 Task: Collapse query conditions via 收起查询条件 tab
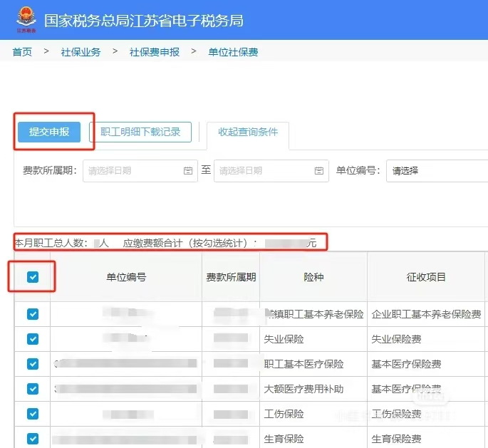pyautogui.click(x=248, y=132)
